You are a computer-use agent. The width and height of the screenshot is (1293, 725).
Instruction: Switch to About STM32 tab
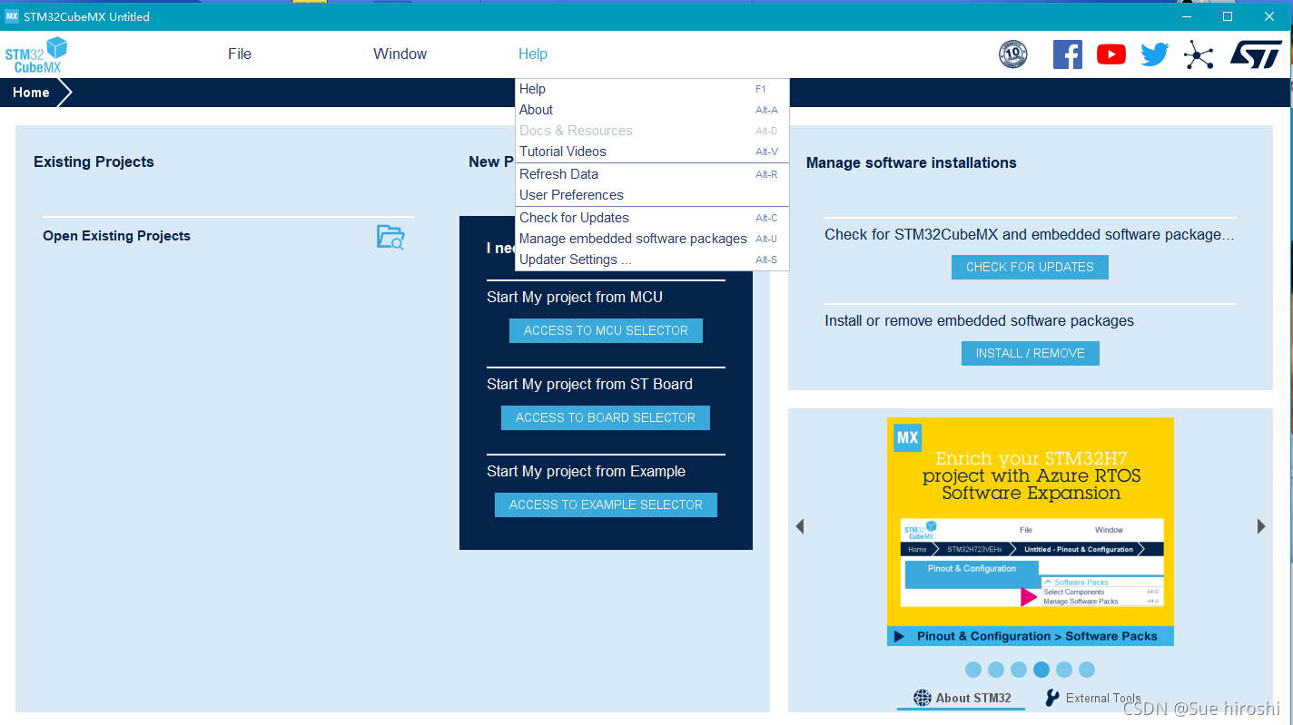[962, 698]
